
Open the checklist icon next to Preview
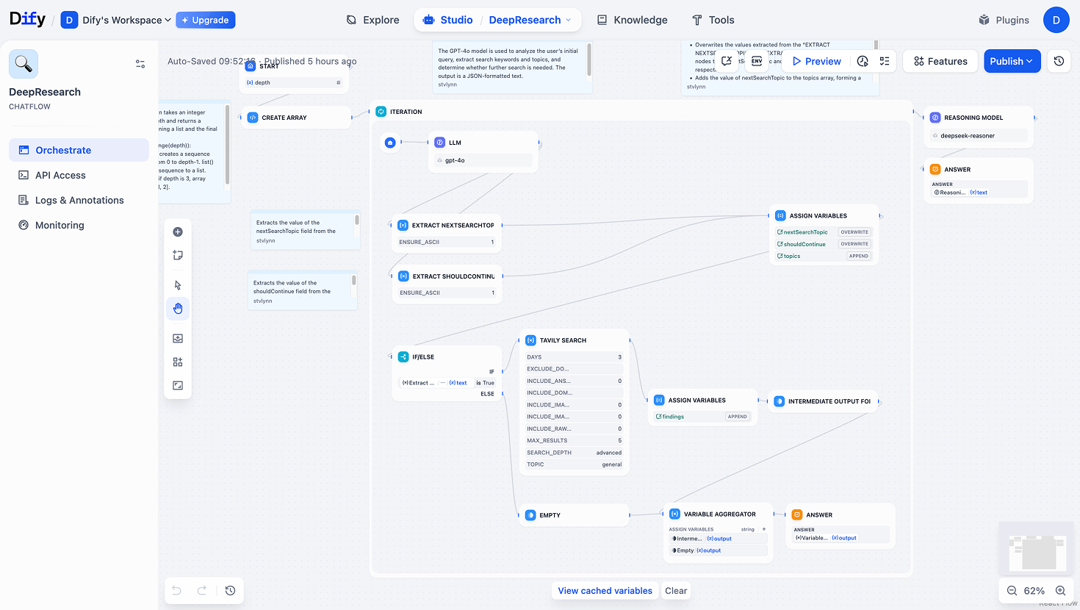click(885, 61)
